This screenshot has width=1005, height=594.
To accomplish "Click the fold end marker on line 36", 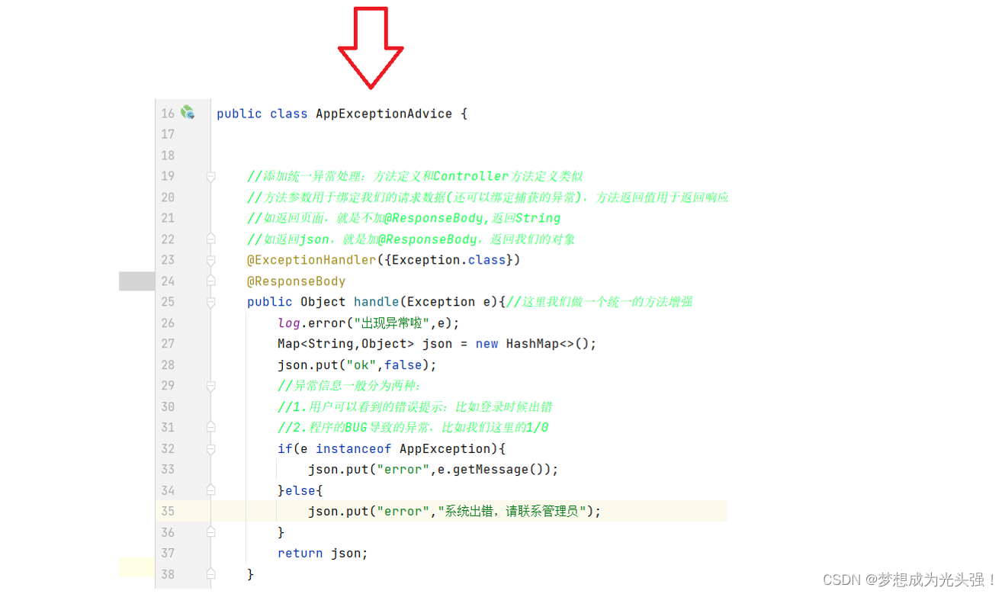I will [x=210, y=532].
